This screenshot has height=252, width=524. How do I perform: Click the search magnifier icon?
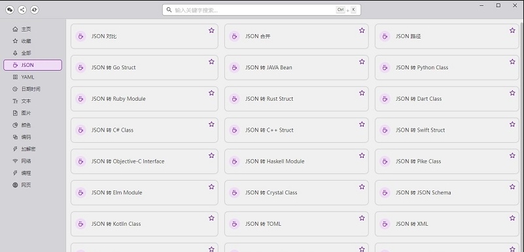click(x=169, y=10)
